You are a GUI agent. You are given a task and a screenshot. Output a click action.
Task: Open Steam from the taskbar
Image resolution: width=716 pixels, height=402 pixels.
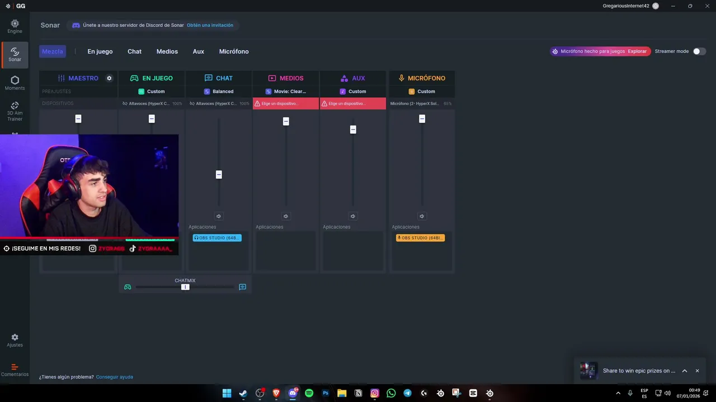pos(243,393)
